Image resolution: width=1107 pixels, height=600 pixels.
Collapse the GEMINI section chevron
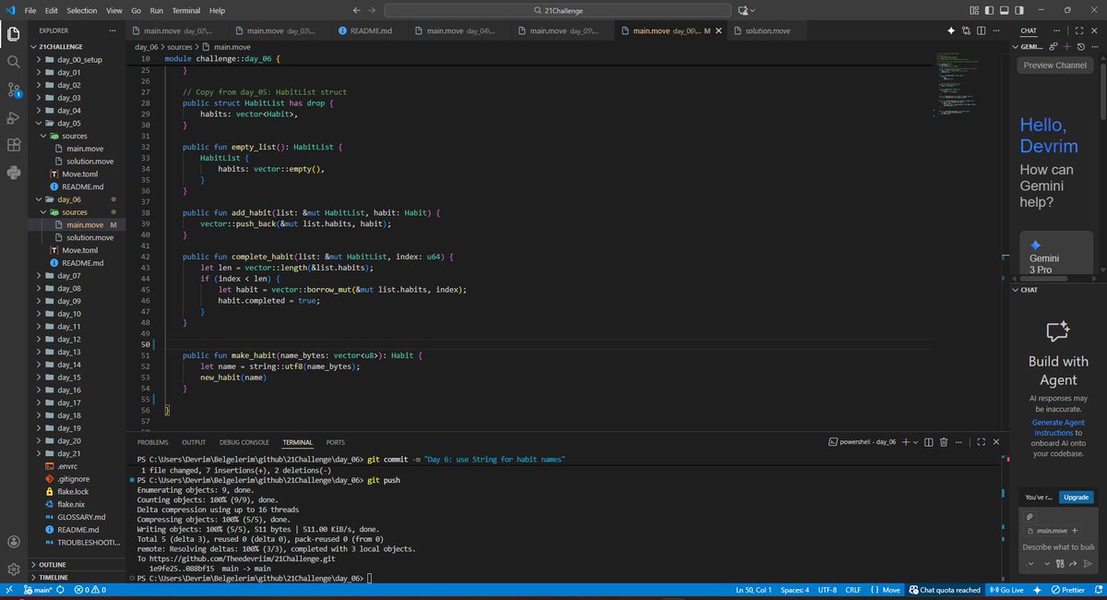1016,46
